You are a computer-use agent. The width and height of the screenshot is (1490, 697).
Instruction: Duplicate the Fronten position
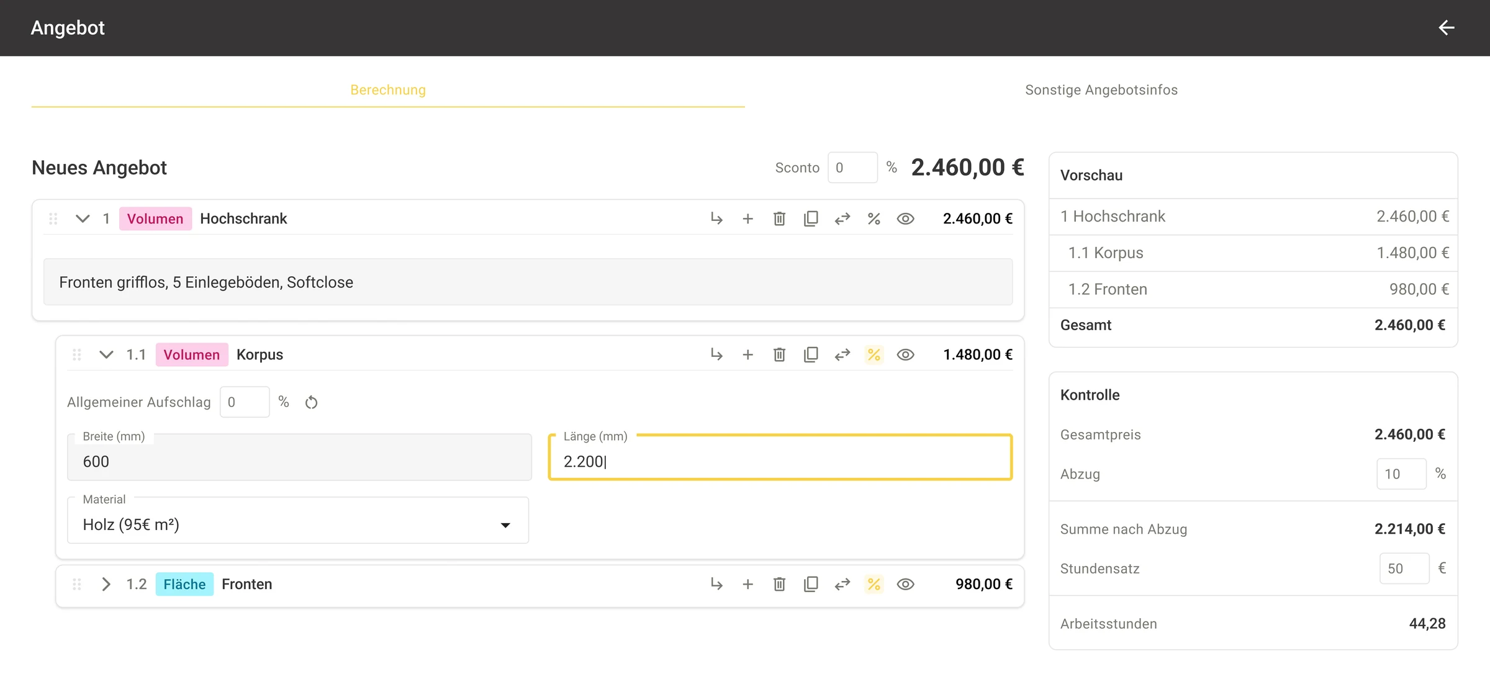(811, 584)
